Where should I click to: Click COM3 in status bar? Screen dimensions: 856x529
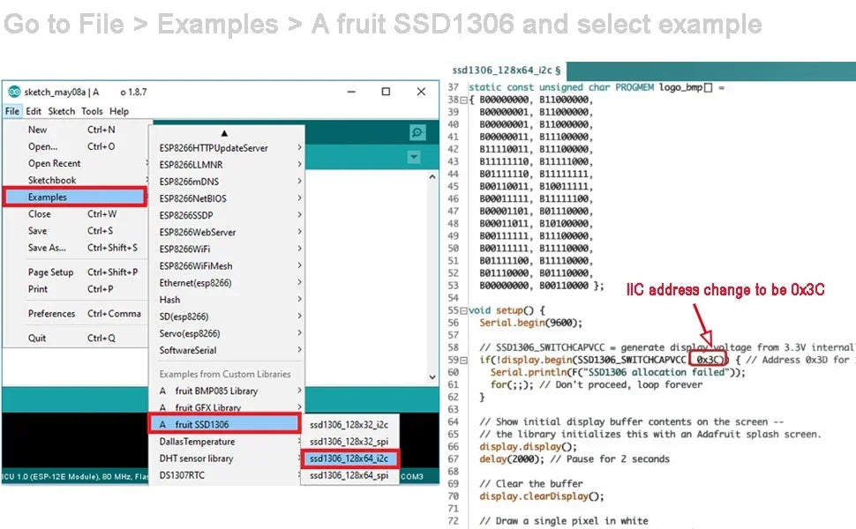(412, 477)
